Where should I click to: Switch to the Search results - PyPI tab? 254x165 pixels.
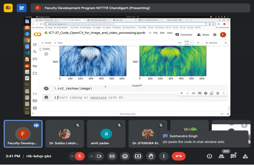pos(175,20)
